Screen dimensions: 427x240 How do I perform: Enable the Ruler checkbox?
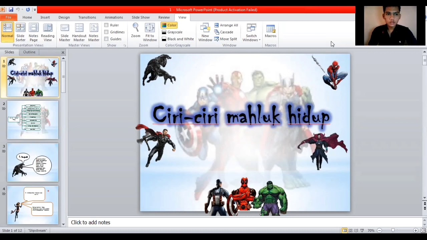[106, 25]
